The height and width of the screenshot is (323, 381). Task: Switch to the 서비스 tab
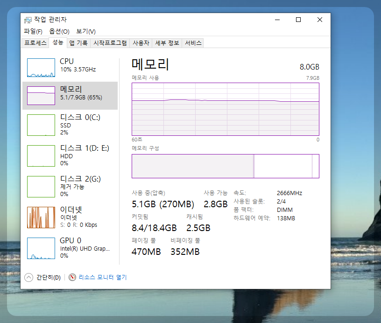coord(193,43)
